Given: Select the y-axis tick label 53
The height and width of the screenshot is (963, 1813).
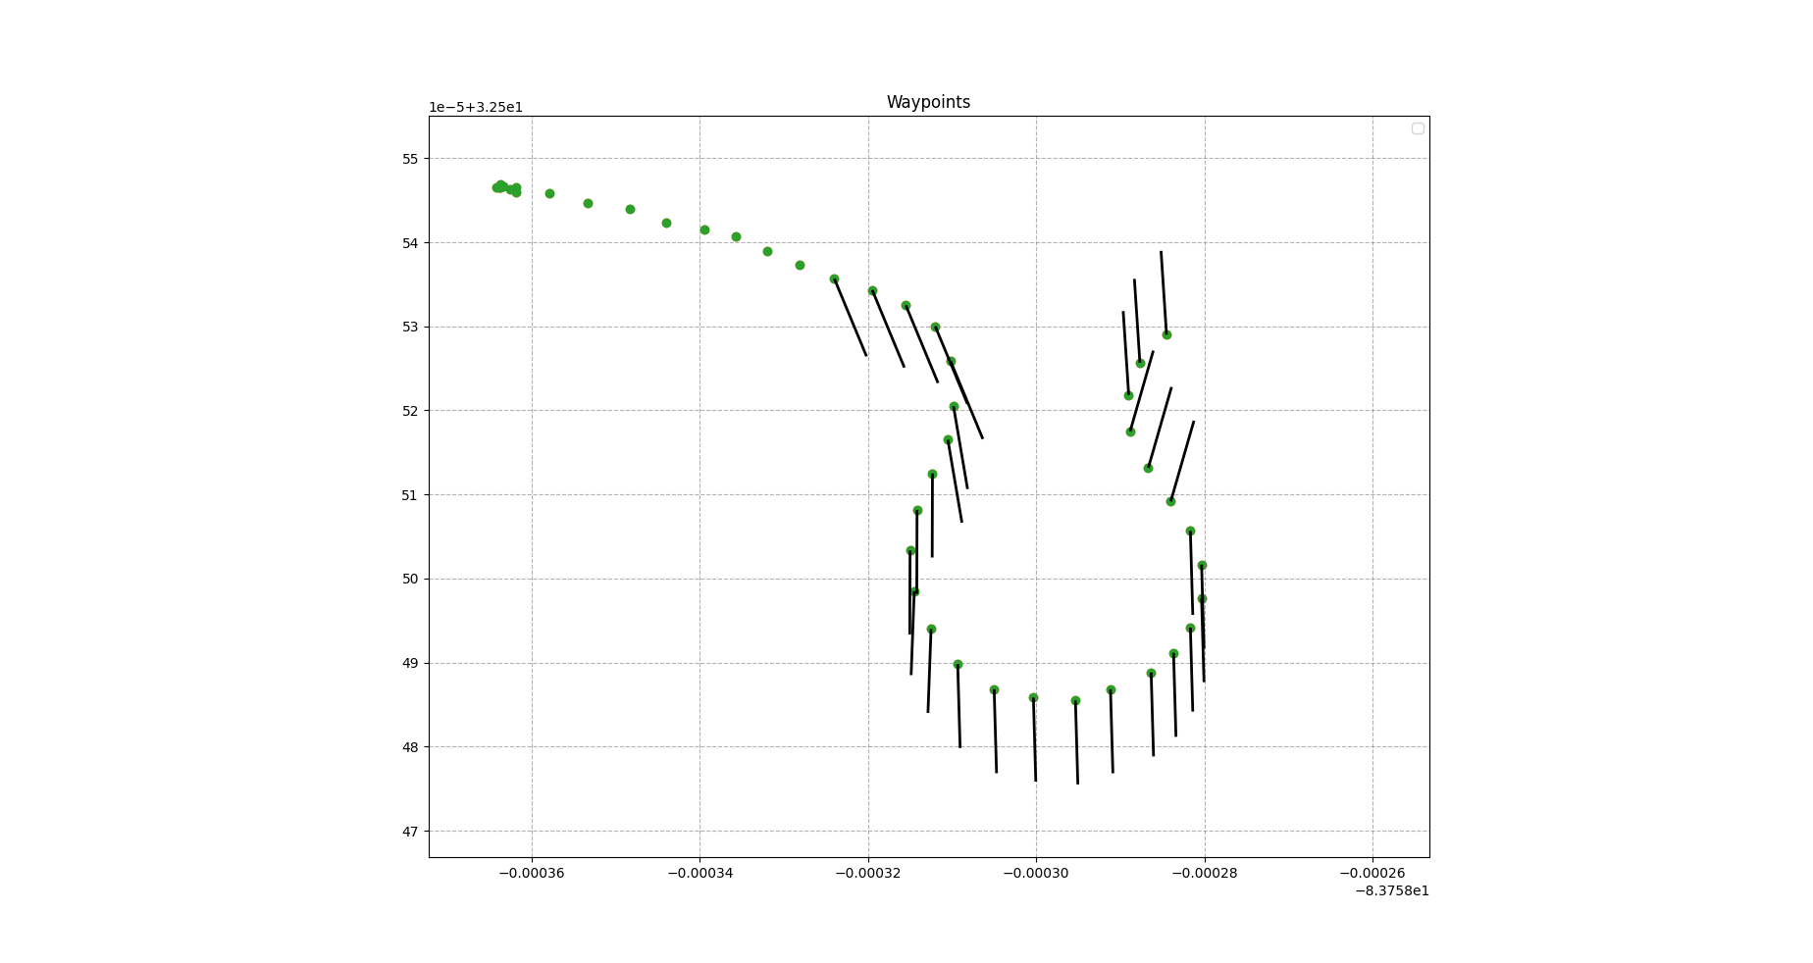Looking at the screenshot, I should pos(410,327).
